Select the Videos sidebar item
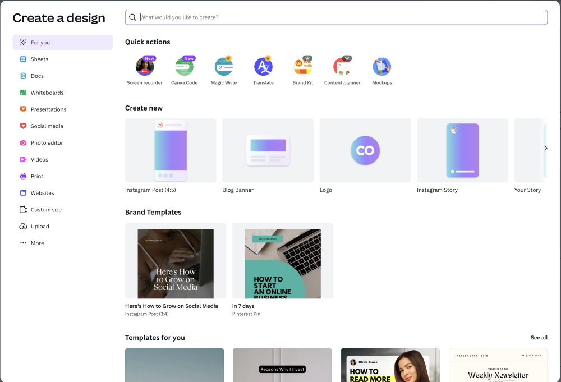 click(x=39, y=159)
